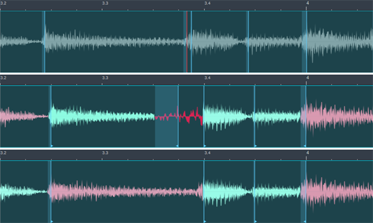Click the pink waveform segment before 3.2's marker in middle panel
Viewport: 373px width, 223px height.
[x=24, y=116]
